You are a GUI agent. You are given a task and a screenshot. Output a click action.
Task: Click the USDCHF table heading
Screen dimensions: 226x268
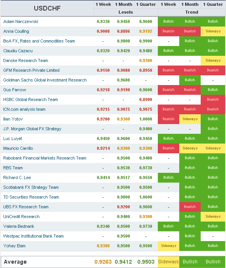pyautogui.click(x=47, y=8)
